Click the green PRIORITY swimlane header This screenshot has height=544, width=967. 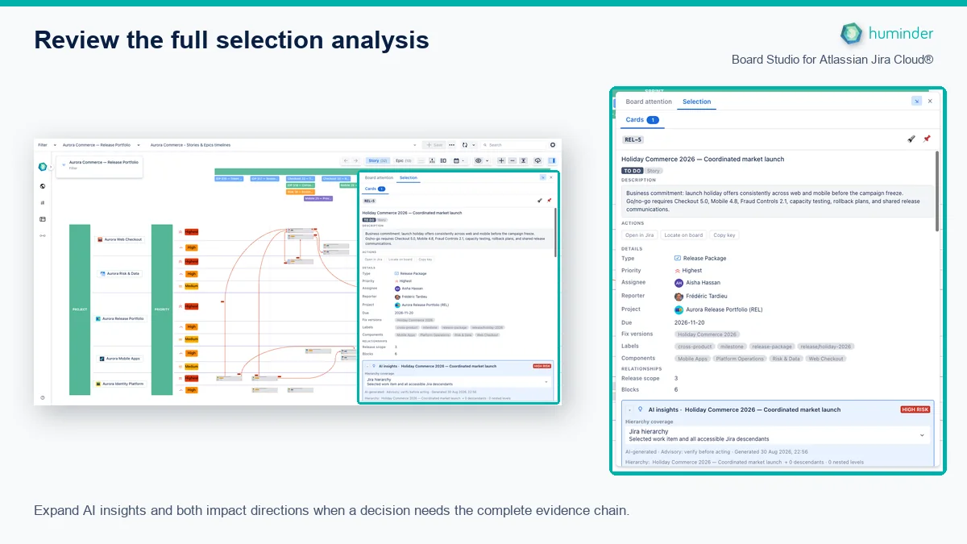pos(162,309)
